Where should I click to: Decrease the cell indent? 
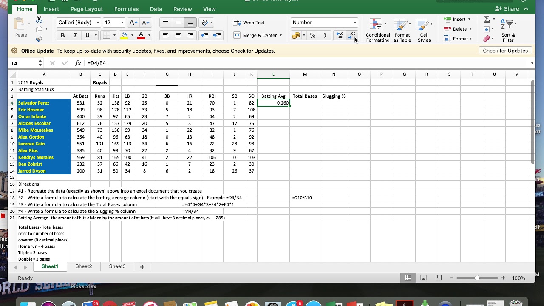pyautogui.click(x=205, y=35)
